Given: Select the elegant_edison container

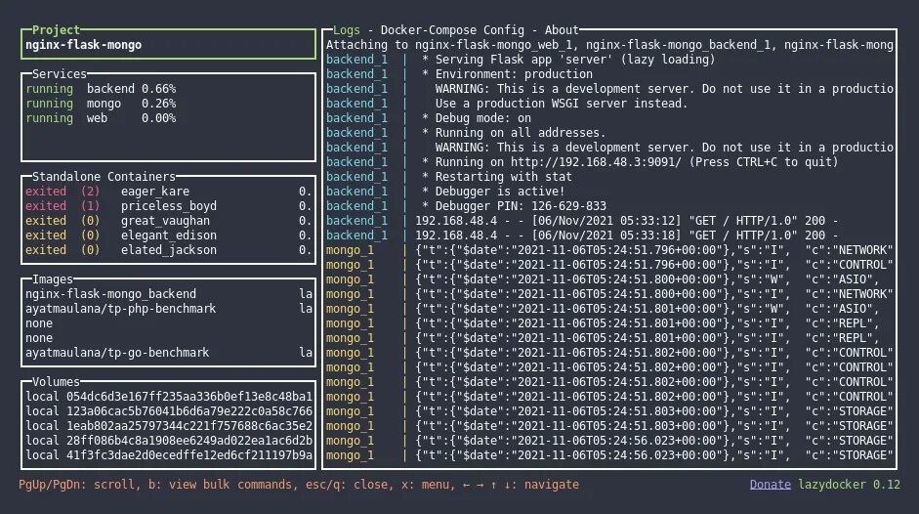Looking at the screenshot, I should click(168, 236).
